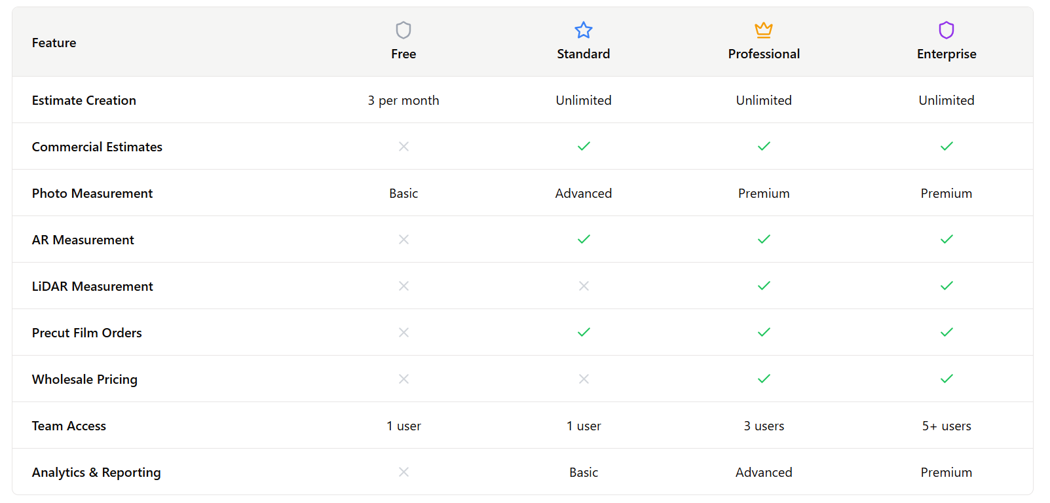Click the Precut Film Orders checkmark under Standard
This screenshot has width=1050, height=503.
584,332
